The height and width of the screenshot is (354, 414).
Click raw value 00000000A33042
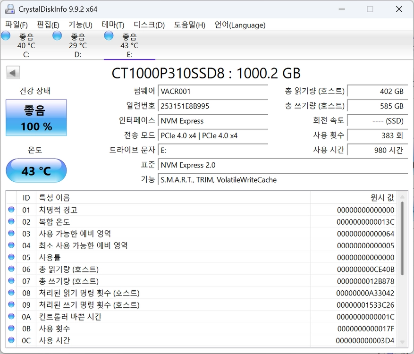click(x=365, y=293)
